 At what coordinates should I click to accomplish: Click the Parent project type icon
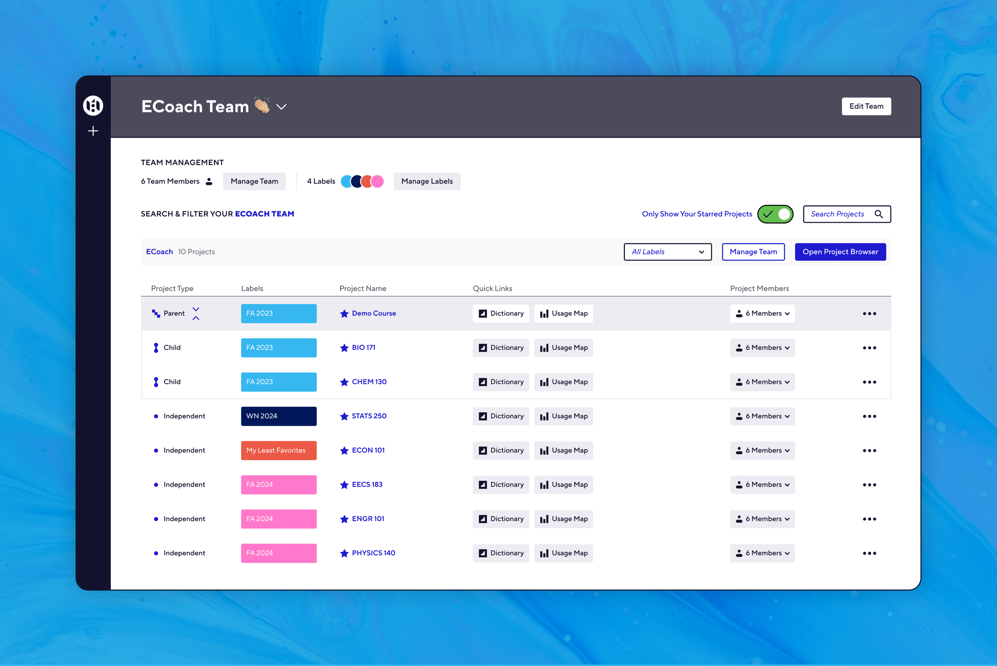(x=156, y=313)
